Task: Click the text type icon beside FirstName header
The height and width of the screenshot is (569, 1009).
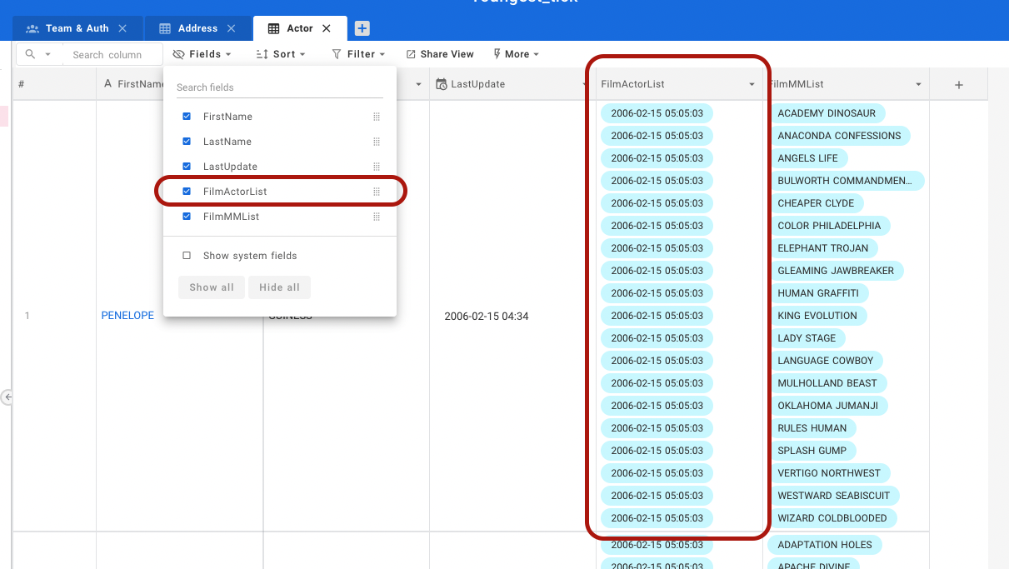Action: point(109,83)
